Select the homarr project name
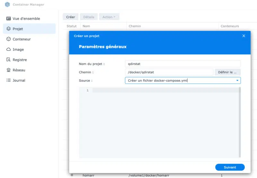This screenshot has width=257, height=178. coord(88,175)
